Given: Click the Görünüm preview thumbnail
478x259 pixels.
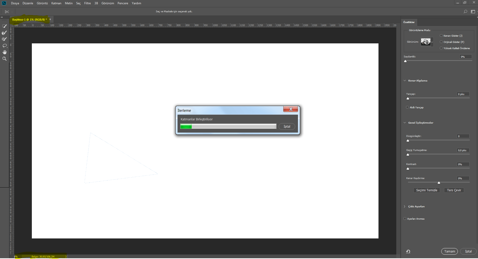Looking at the screenshot, I should click(x=426, y=42).
